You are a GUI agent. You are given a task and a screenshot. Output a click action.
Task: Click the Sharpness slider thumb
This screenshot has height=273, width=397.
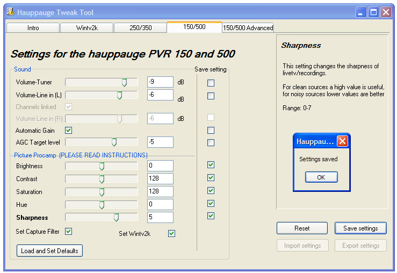click(116, 217)
